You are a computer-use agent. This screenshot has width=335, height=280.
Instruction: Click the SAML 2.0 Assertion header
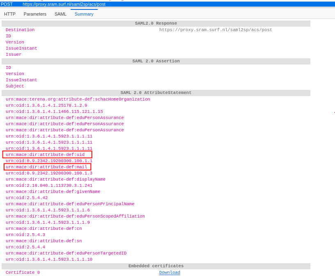[156, 61]
